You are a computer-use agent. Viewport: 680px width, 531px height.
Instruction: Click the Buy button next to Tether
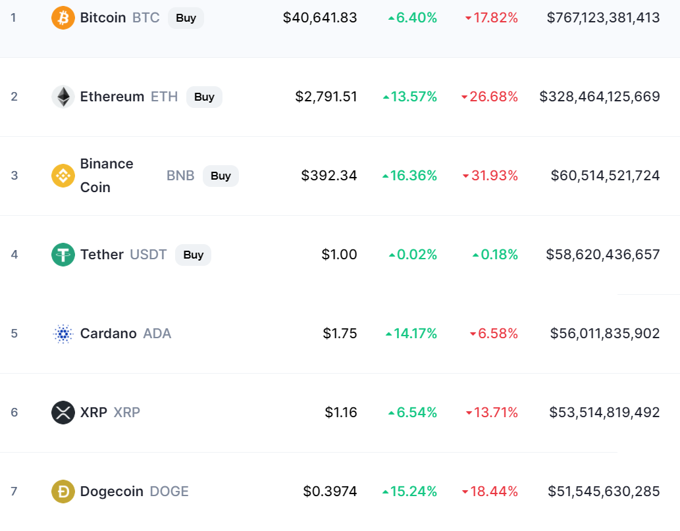[x=193, y=255]
